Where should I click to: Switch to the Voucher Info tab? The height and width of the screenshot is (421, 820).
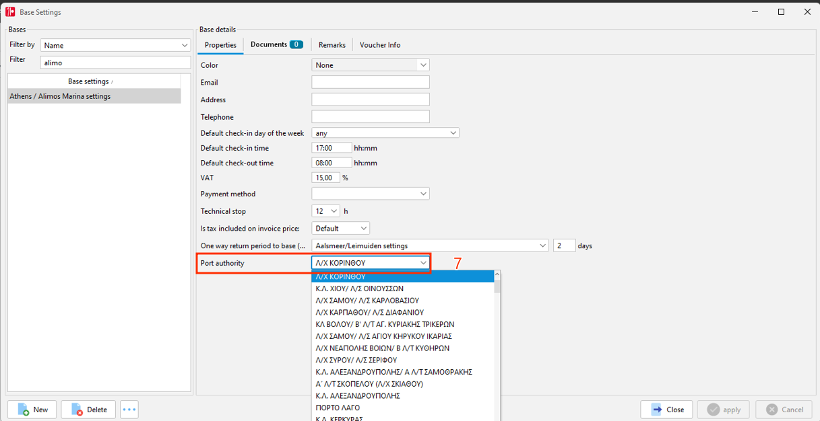[380, 45]
